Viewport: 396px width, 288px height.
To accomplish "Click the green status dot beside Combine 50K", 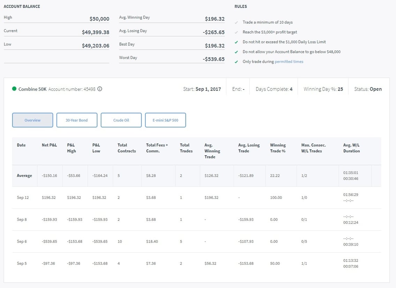I will pos(14,89).
